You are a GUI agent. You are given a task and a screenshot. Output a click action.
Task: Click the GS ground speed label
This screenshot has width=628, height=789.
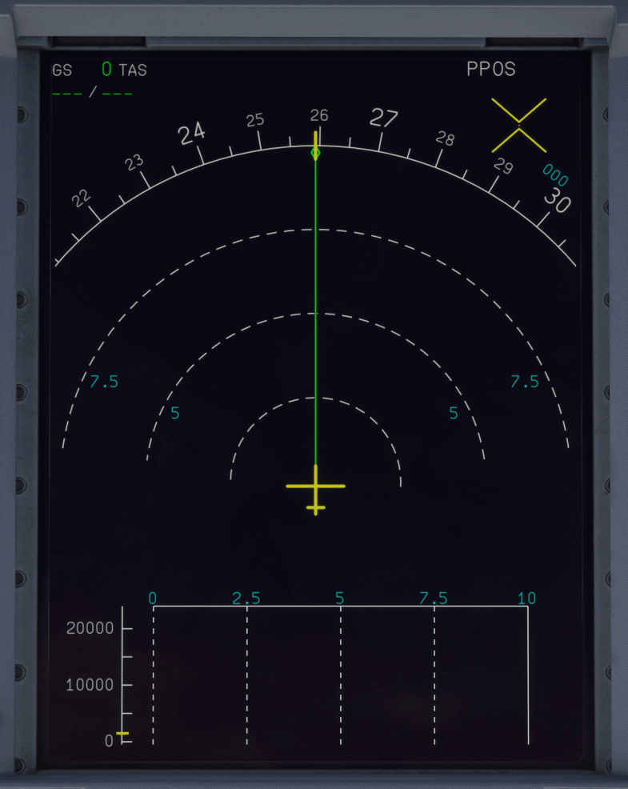pyautogui.click(x=62, y=70)
